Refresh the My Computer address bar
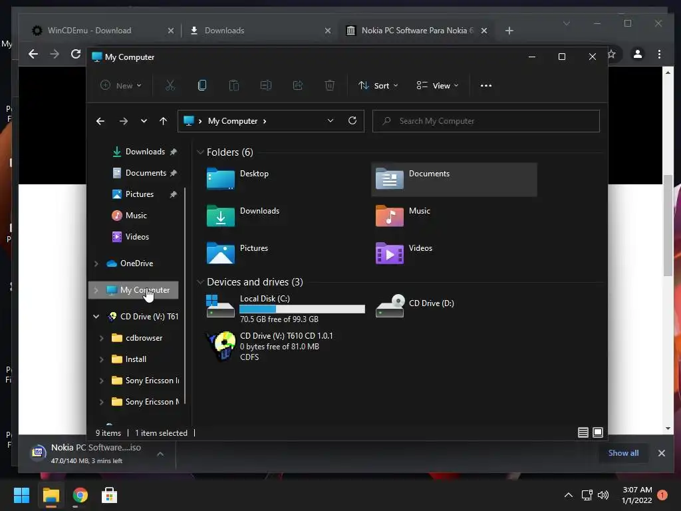The image size is (681, 511). coord(352,120)
